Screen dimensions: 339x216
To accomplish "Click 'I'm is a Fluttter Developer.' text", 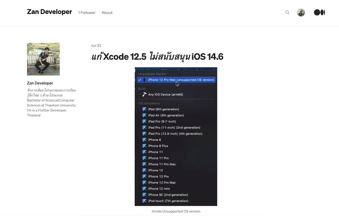I will pyautogui.click(x=47, y=110).
